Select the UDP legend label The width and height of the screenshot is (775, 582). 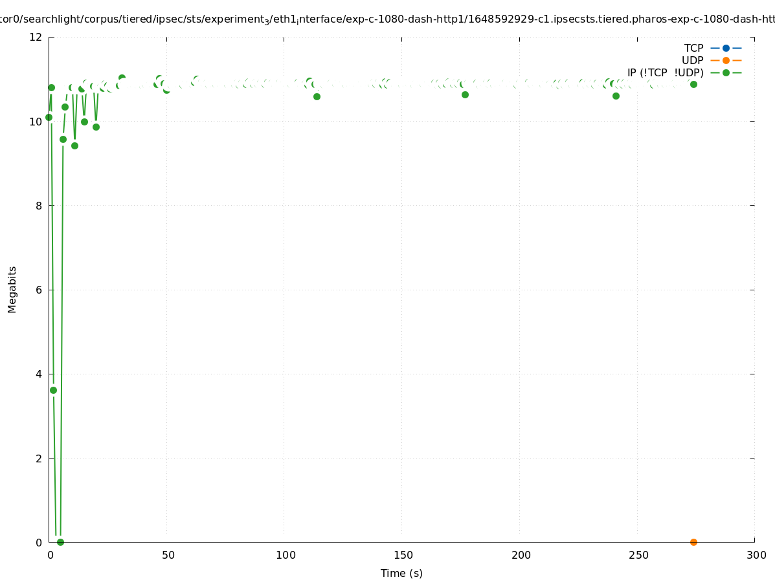tap(692, 60)
